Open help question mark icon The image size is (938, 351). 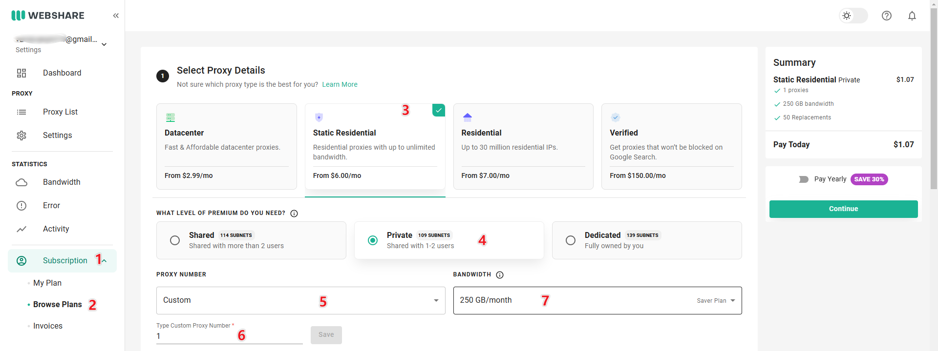[x=887, y=16]
